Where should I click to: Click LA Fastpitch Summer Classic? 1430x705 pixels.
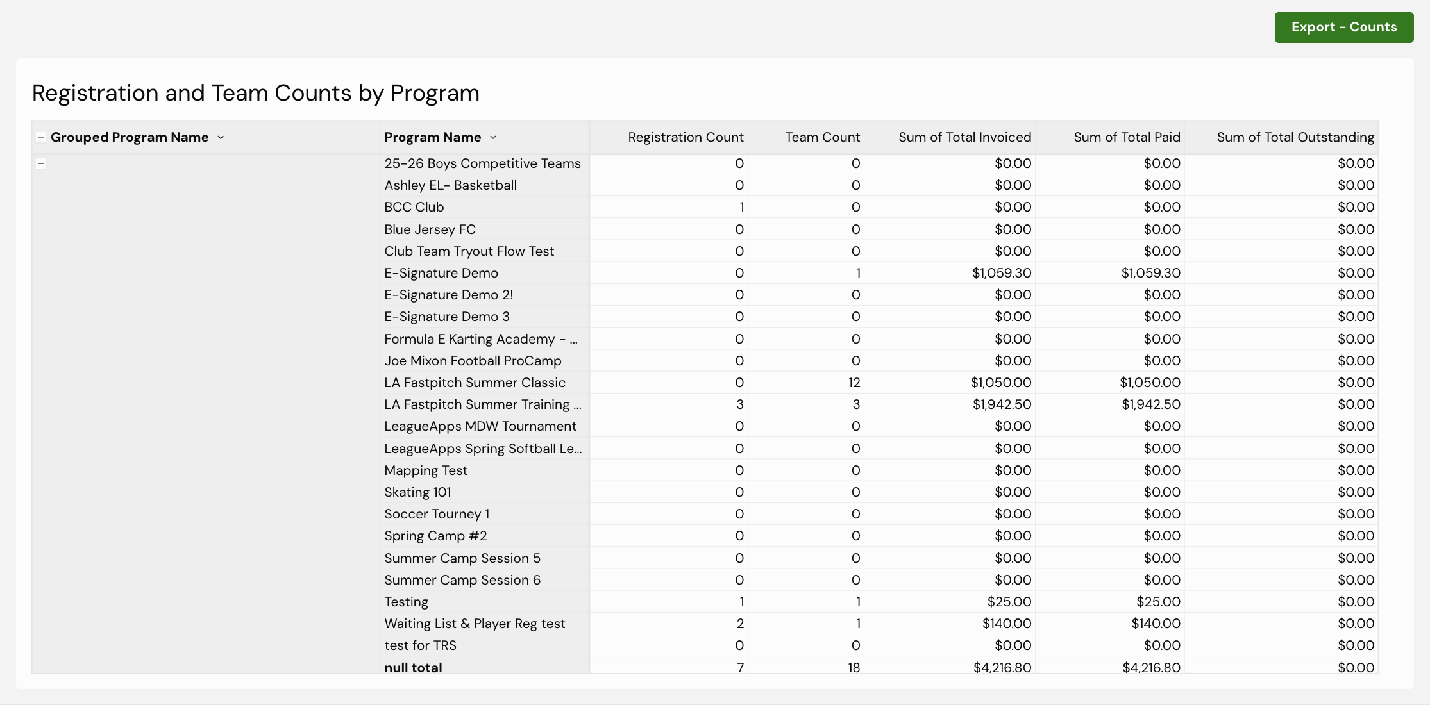click(475, 383)
